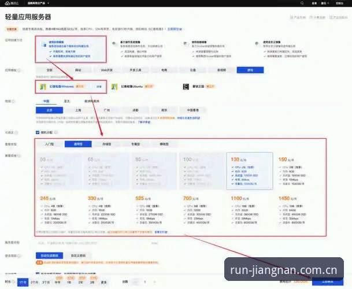
Task: Switch to the 网站 template tab
Action: 78,70
